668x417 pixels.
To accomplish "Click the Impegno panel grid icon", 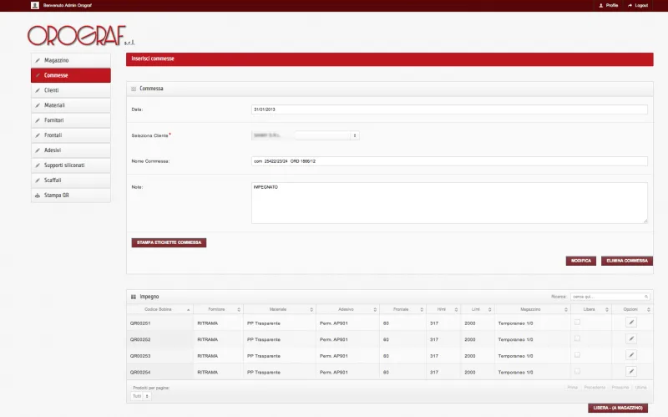I will tap(134, 297).
